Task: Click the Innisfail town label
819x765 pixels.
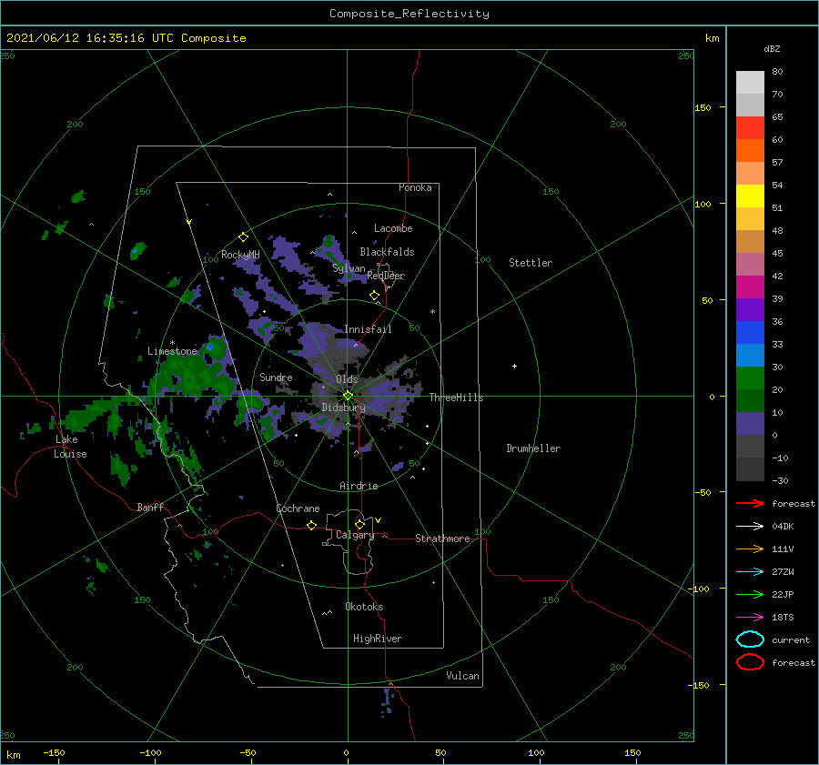Action: (368, 329)
